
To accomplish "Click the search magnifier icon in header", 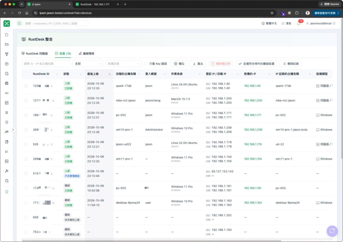I will (x=19, y=23).
